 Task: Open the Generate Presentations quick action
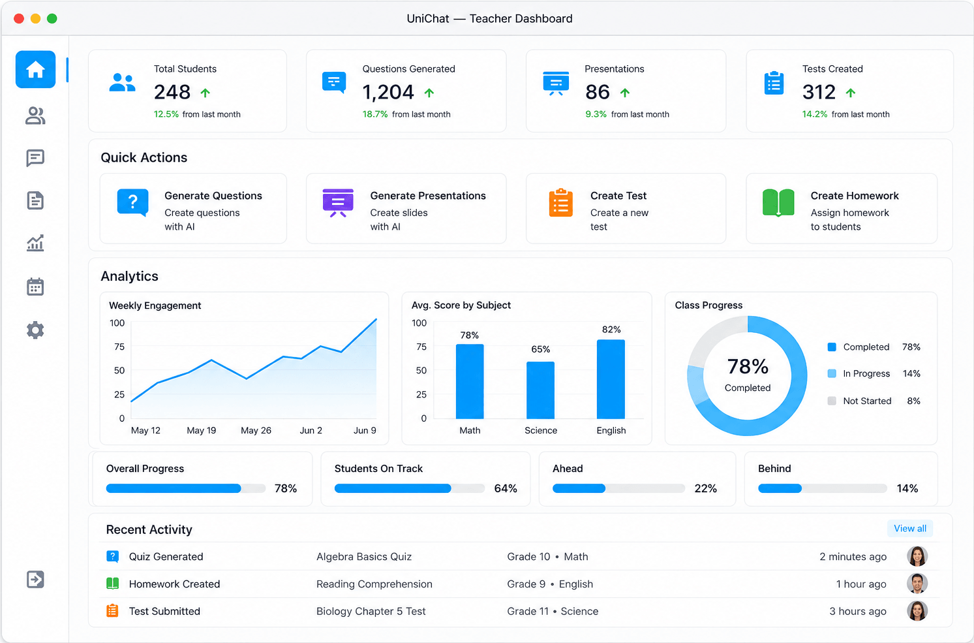(406, 209)
